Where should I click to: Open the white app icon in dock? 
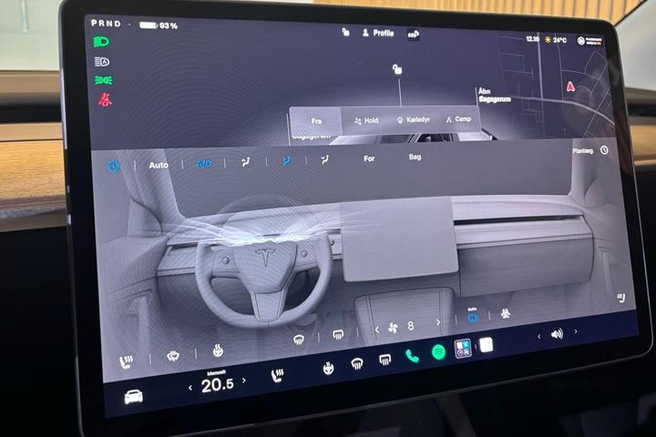point(487,345)
